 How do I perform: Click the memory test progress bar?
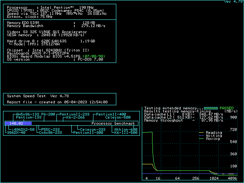tap(212, 108)
